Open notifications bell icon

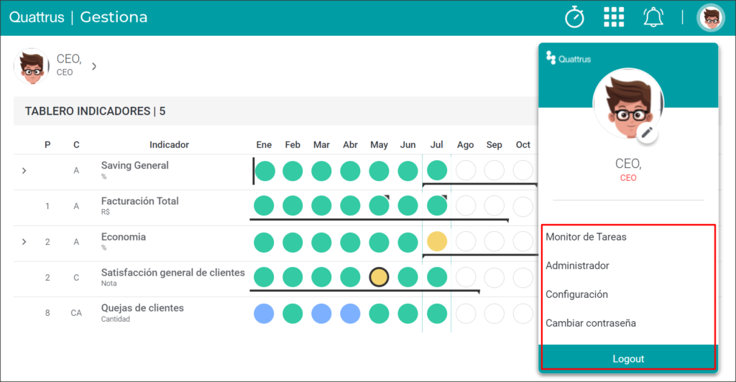pos(653,17)
